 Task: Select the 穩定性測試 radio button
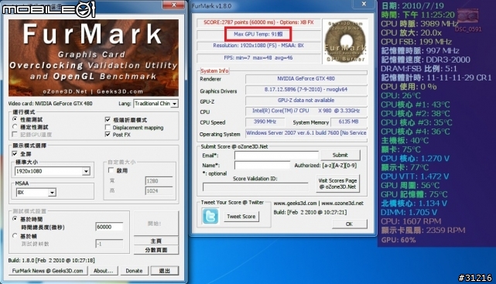click(15, 126)
